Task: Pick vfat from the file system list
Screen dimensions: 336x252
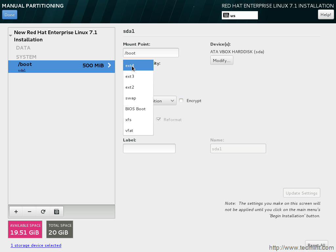Action: point(138,131)
